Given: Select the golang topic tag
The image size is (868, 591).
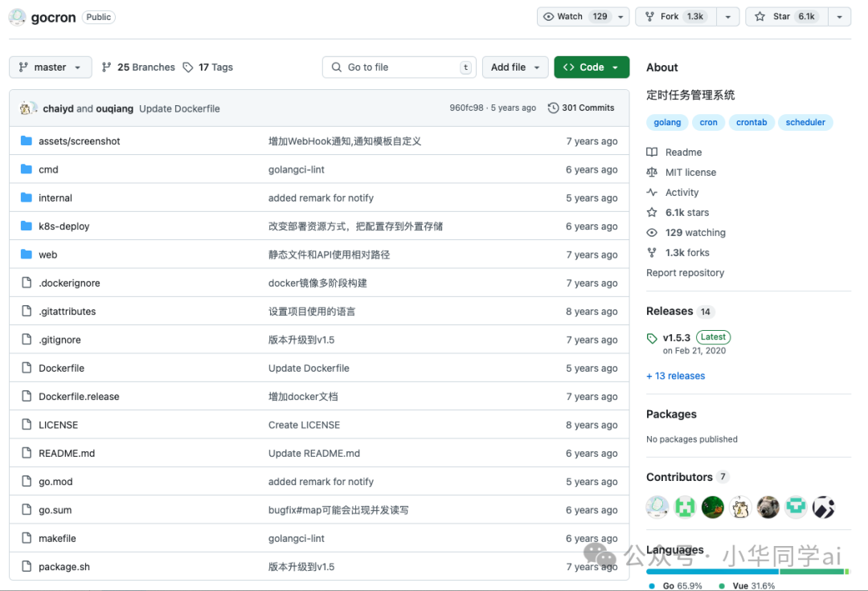Looking at the screenshot, I should [x=667, y=122].
